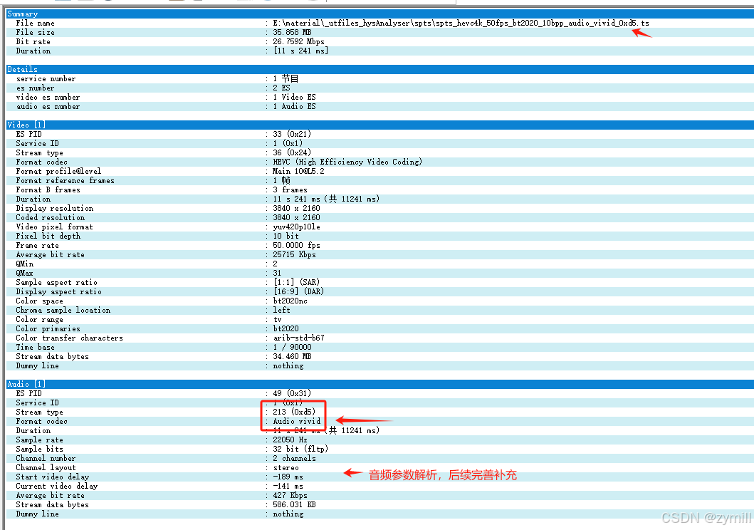Click the audio stream type value 213 (0xd5)
The height and width of the screenshot is (530, 754).
click(294, 412)
